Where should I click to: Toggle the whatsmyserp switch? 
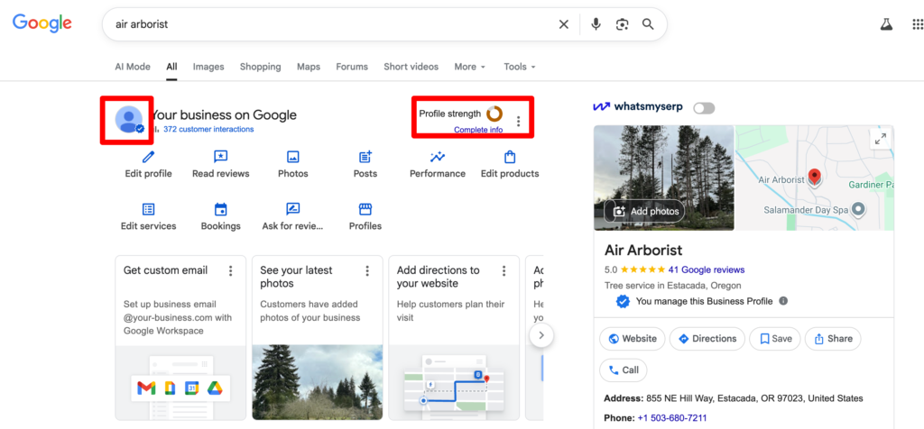(704, 108)
